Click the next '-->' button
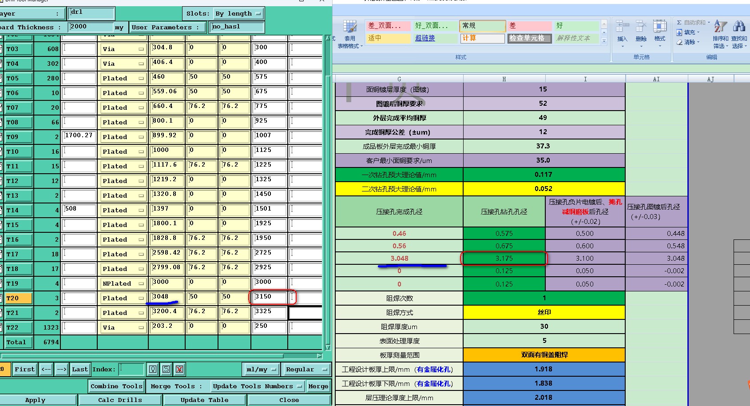This screenshot has height=406, width=750. 62,369
